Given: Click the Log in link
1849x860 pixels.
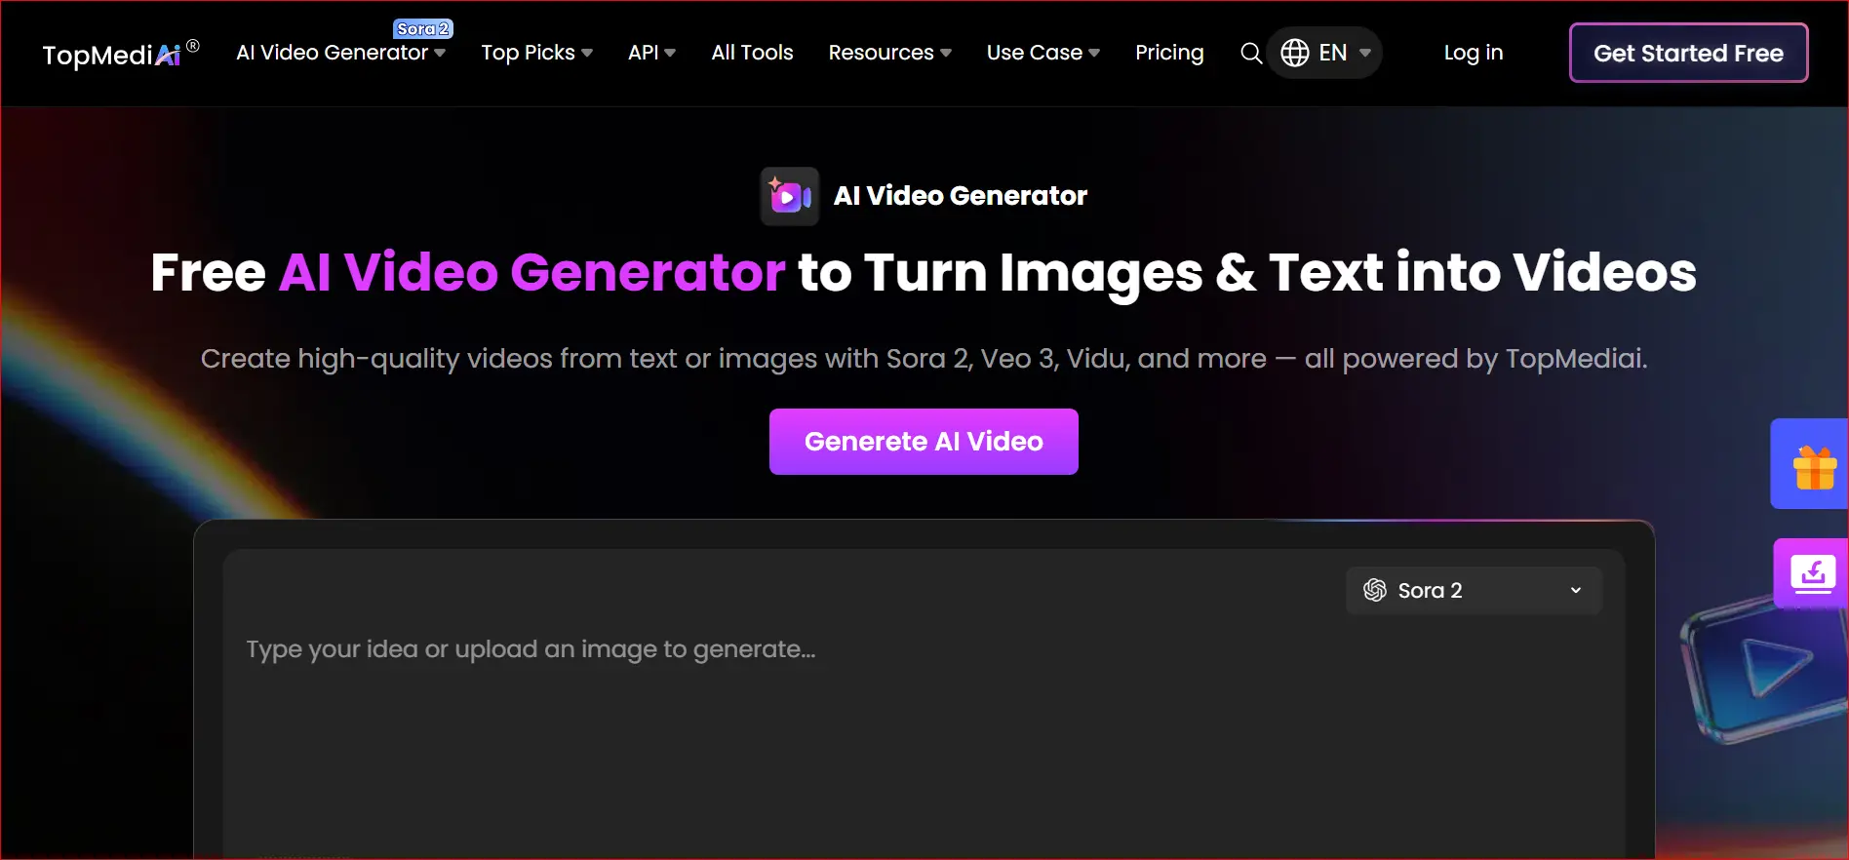Looking at the screenshot, I should click(x=1474, y=53).
